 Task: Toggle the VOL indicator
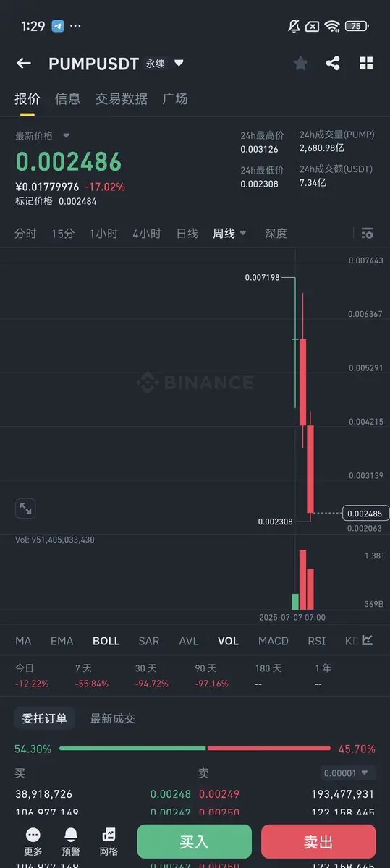228,641
